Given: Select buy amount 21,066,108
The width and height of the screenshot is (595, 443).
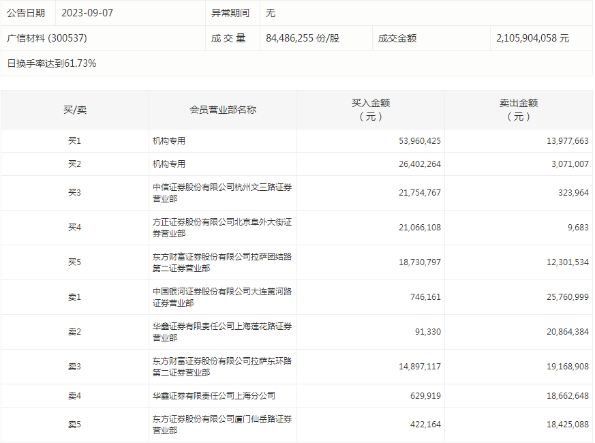Looking at the screenshot, I should pyautogui.click(x=420, y=228).
